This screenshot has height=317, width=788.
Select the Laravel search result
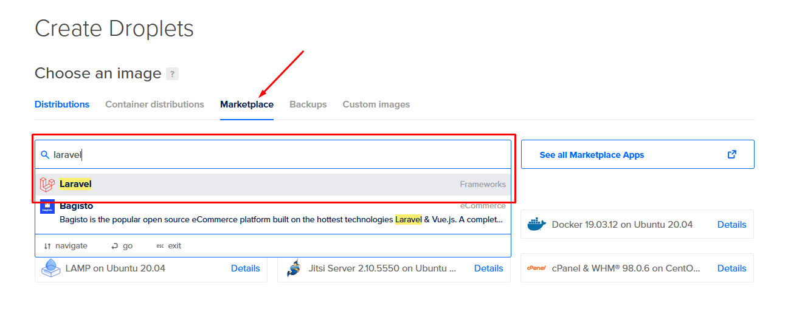(273, 185)
